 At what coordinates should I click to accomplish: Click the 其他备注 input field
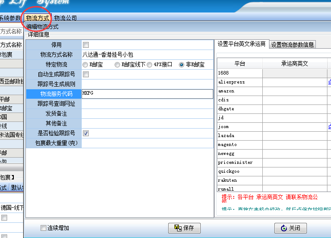tap(147, 123)
